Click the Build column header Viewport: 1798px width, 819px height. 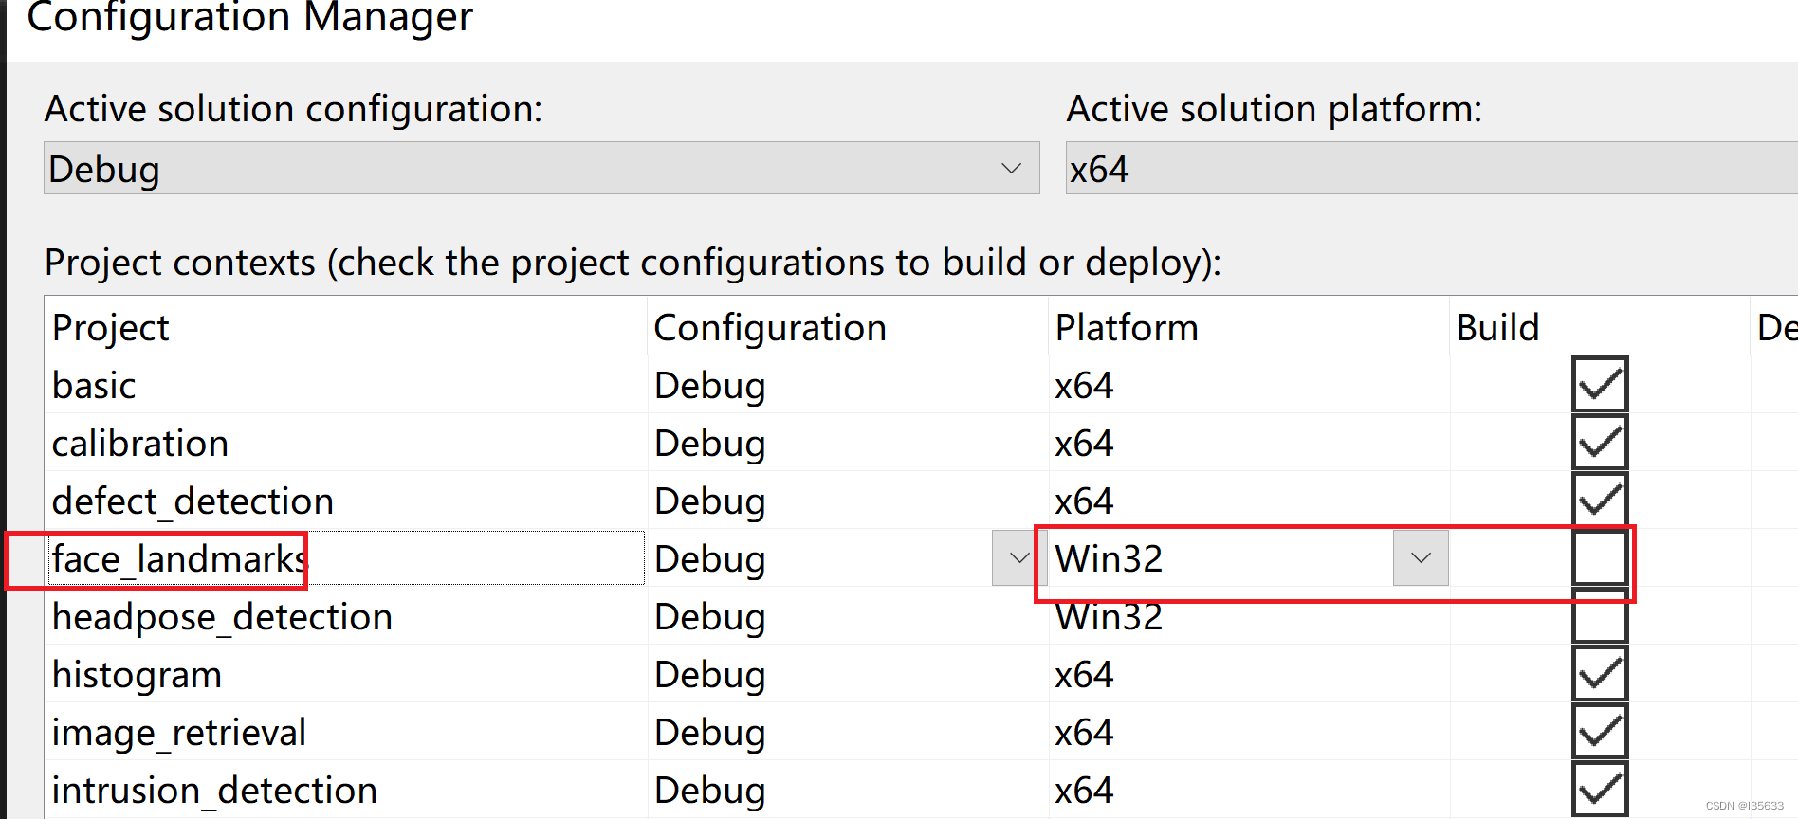pyautogui.click(x=1498, y=327)
